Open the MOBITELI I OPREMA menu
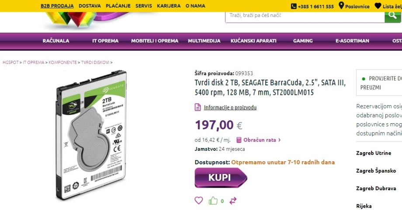 click(155, 41)
